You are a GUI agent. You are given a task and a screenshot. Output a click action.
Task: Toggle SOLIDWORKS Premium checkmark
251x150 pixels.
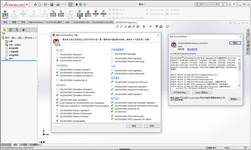click(57, 60)
